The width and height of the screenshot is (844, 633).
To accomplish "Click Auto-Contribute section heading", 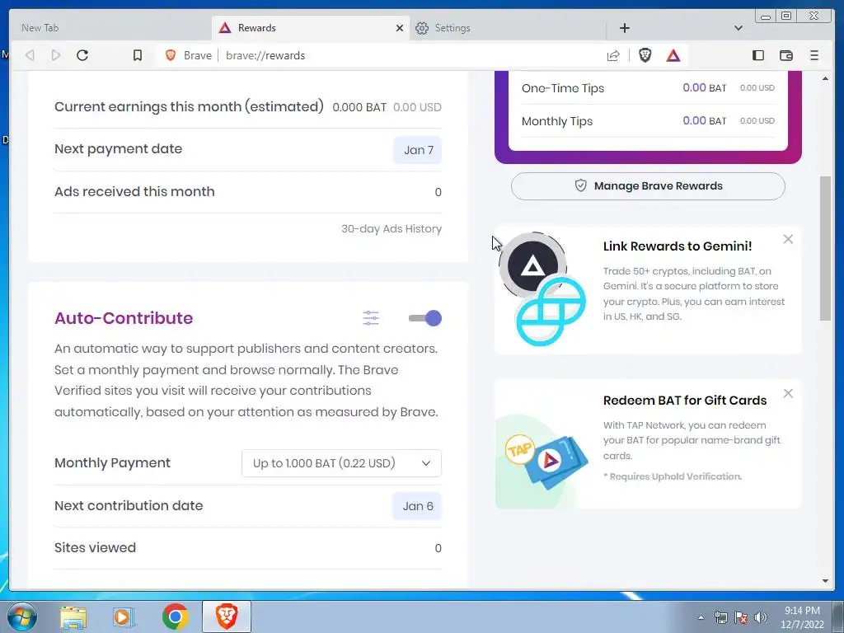I will 124,318.
